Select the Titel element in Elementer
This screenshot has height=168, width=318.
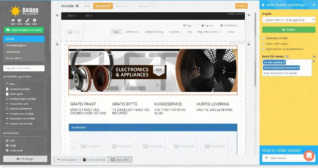[x=10, y=141]
